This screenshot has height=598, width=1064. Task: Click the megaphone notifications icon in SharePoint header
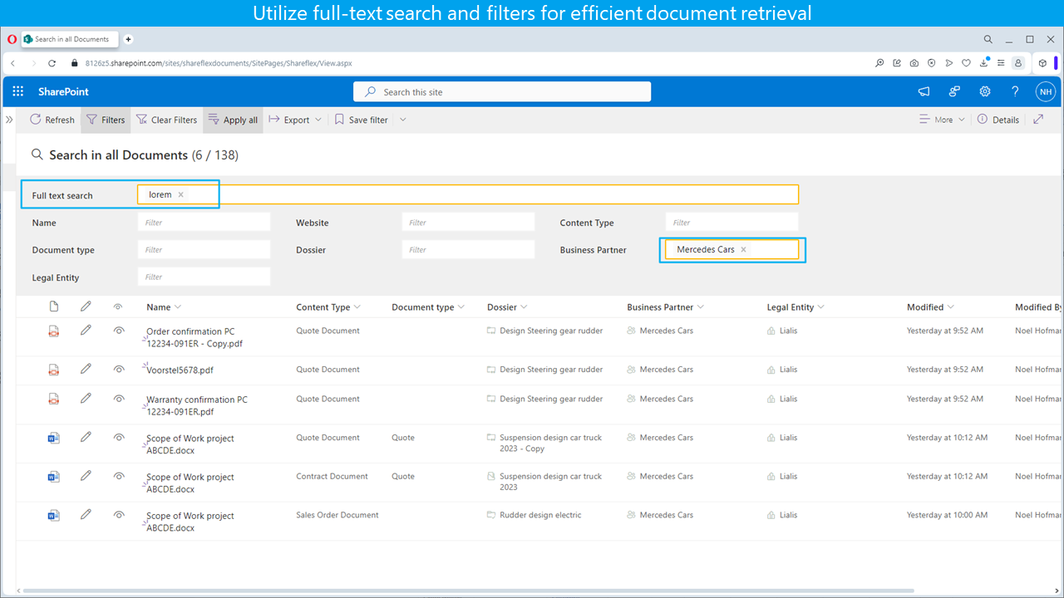pos(924,91)
